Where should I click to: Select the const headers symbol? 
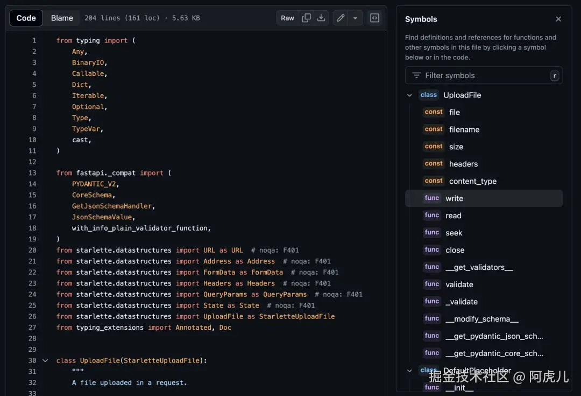484,164
